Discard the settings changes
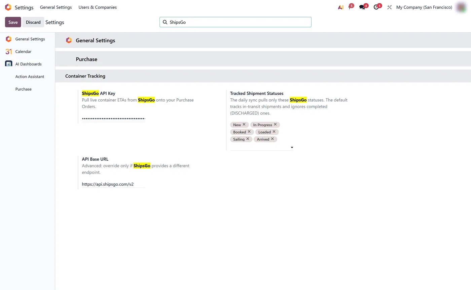The height and width of the screenshot is (290, 471). coord(33,22)
